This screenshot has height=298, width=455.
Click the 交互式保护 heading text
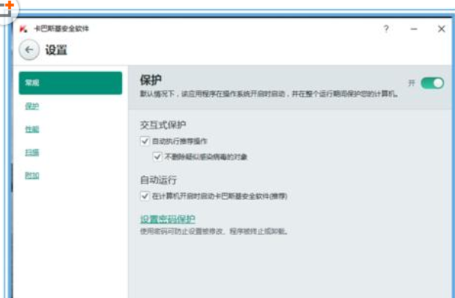coord(163,125)
